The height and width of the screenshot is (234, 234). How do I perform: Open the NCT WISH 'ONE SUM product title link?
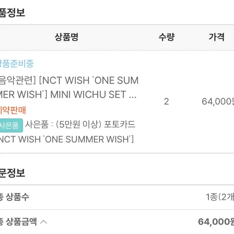pyautogui.click(x=69, y=87)
